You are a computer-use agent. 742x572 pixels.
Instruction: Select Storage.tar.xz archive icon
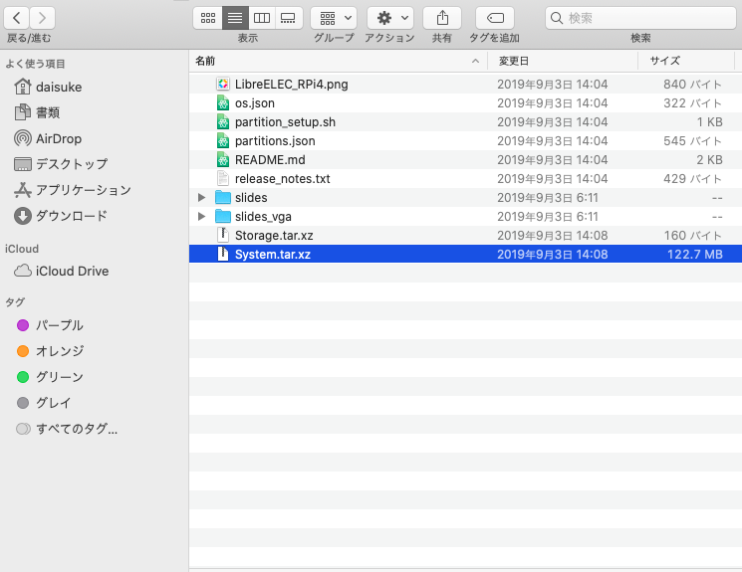(223, 235)
